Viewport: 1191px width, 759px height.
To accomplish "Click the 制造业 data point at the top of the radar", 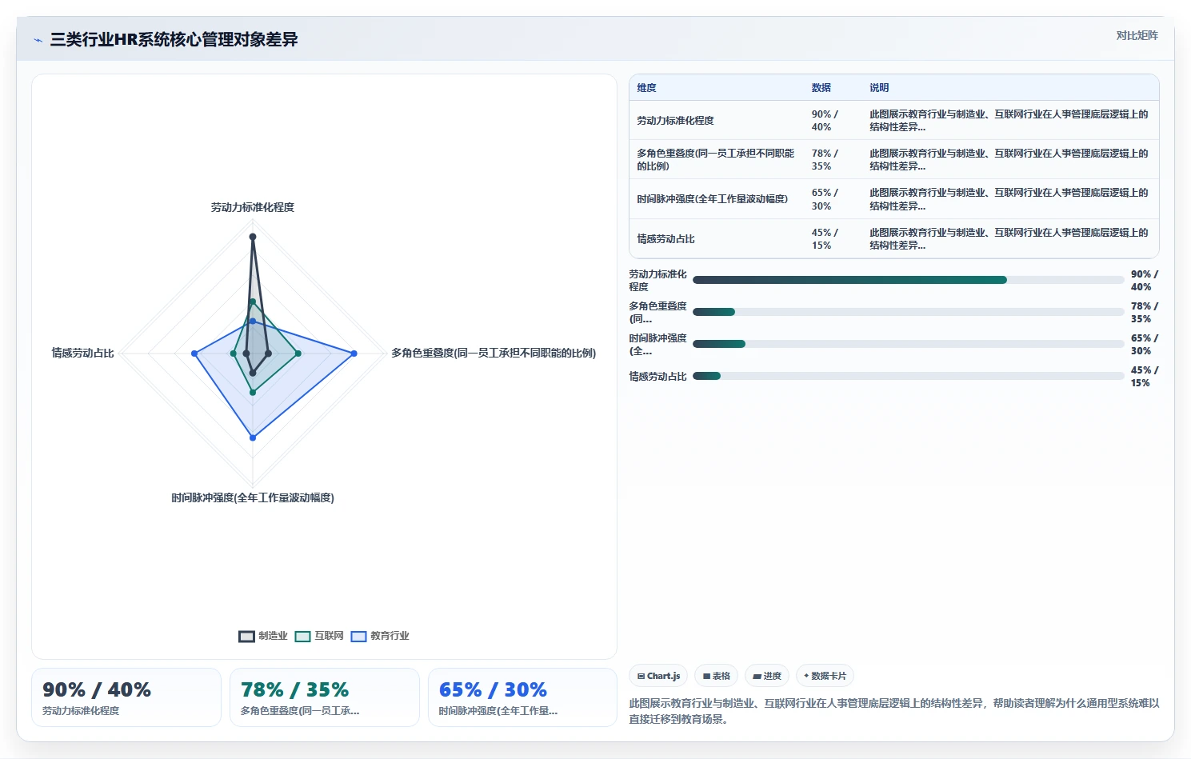I will pos(253,237).
